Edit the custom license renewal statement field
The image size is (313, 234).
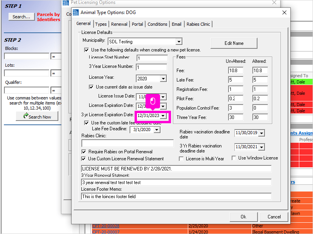click(x=176, y=169)
